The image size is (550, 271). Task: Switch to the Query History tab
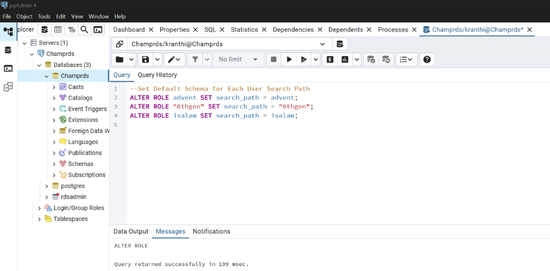click(x=157, y=75)
